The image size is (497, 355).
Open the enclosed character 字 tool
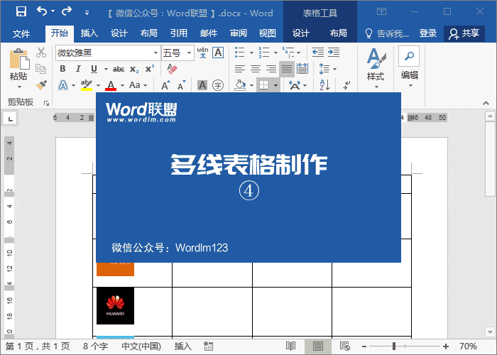(218, 85)
